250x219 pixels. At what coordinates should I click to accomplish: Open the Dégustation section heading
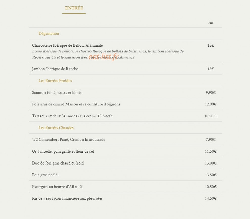tap(49, 33)
